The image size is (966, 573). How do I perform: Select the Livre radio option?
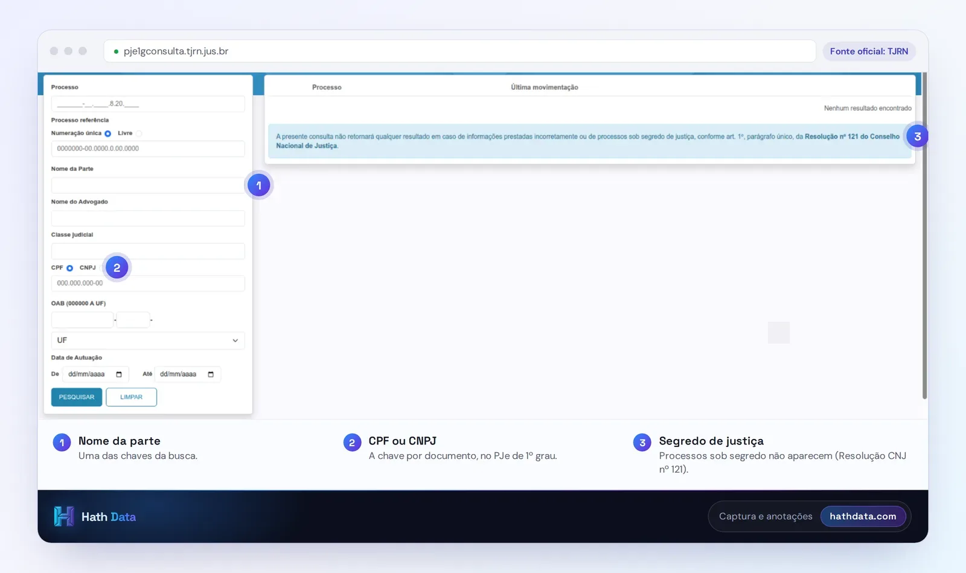coord(139,133)
